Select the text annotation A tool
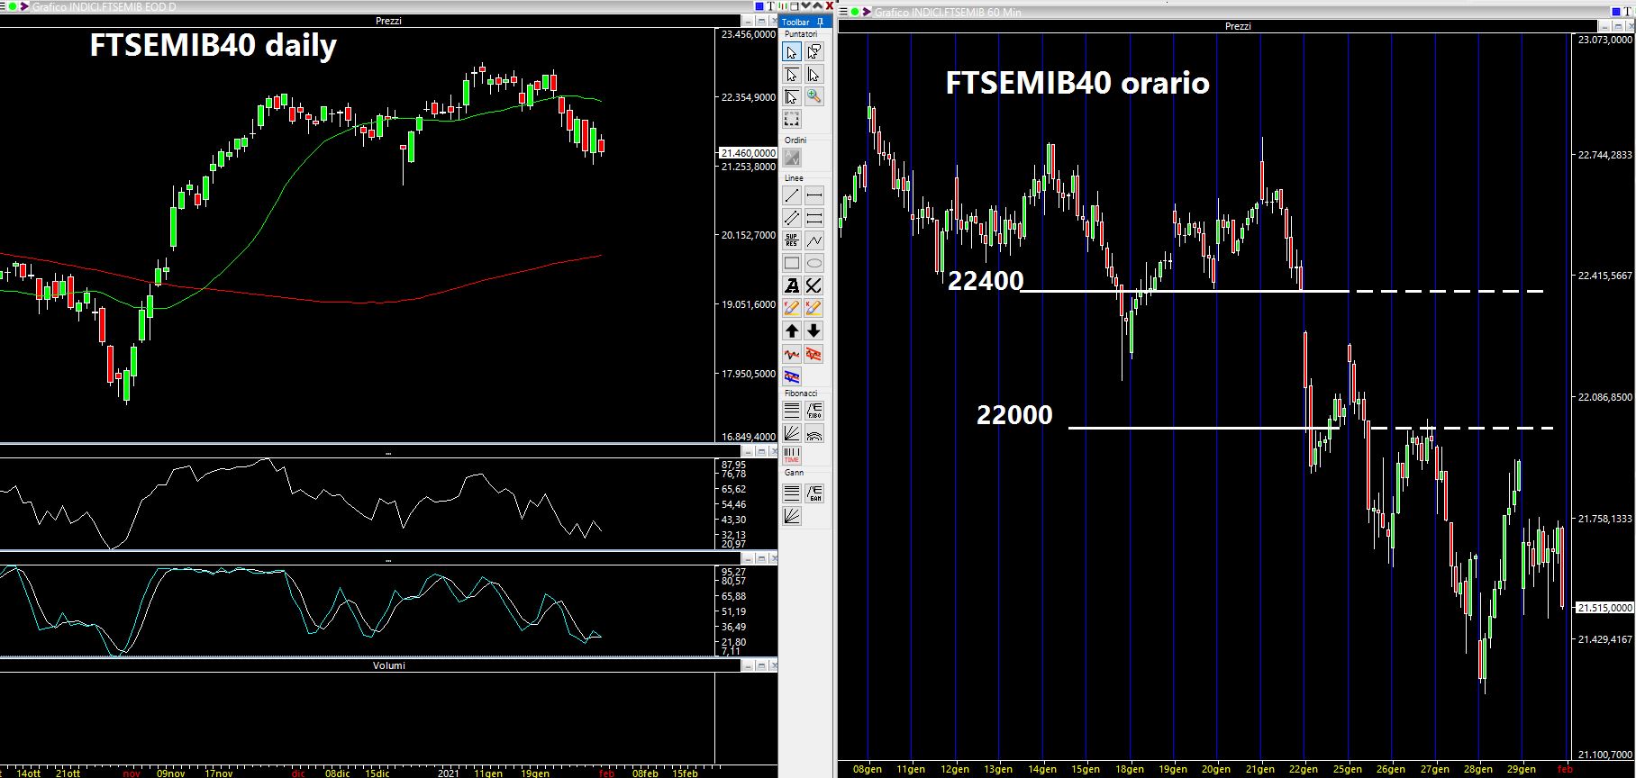1636x778 pixels. tap(791, 285)
